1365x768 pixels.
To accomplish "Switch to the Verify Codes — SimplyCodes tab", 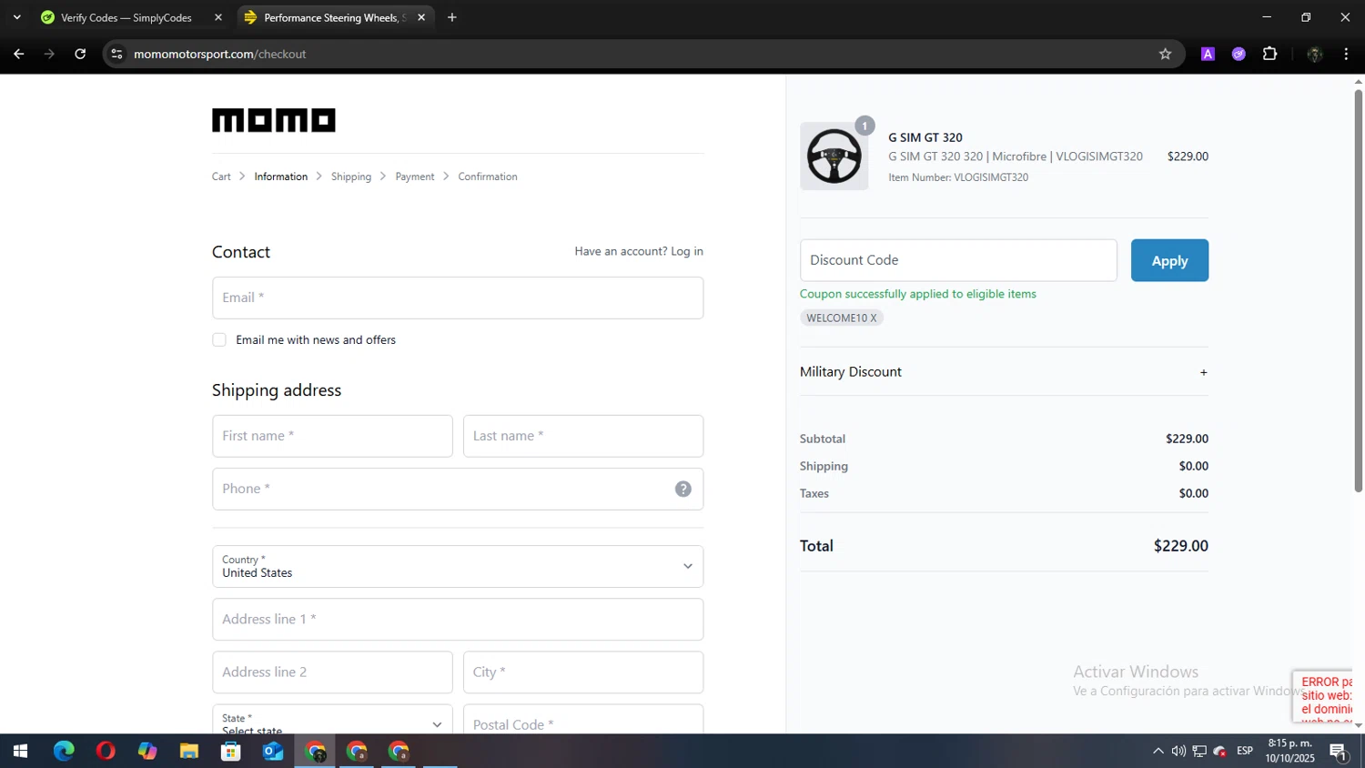I will (126, 17).
